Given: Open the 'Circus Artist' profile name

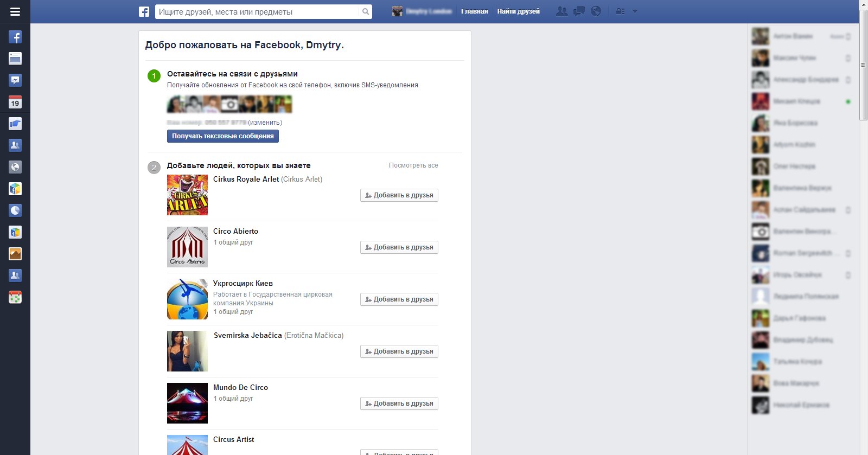Looking at the screenshot, I should click(233, 440).
